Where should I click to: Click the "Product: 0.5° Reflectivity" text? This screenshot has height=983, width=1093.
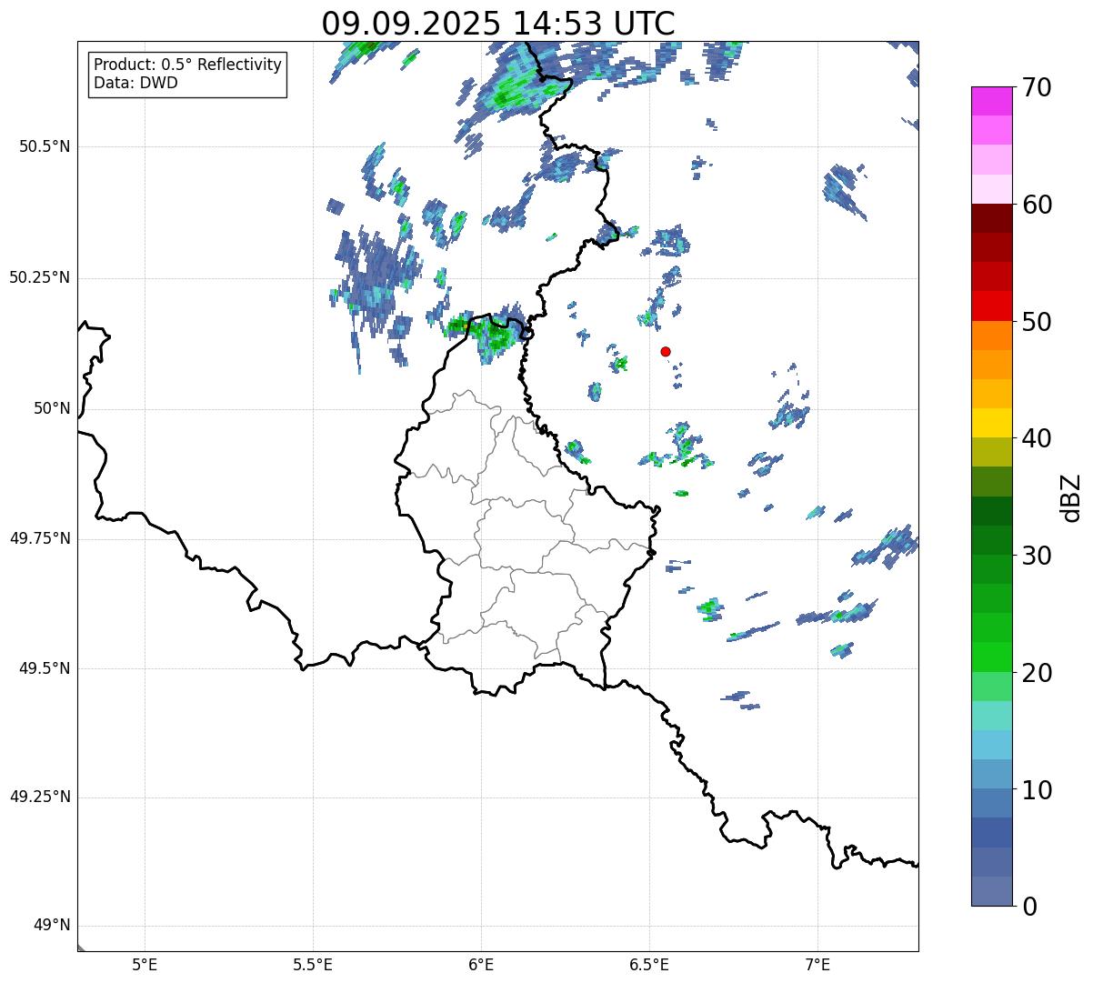coord(188,65)
